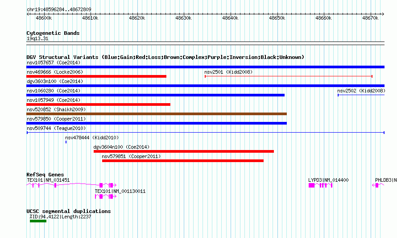Click the DGV Structural Variants track title
Screen dimensions: 397x238
point(165,57)
